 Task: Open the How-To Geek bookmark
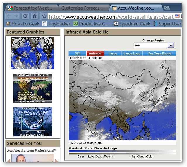pos(23,24)
